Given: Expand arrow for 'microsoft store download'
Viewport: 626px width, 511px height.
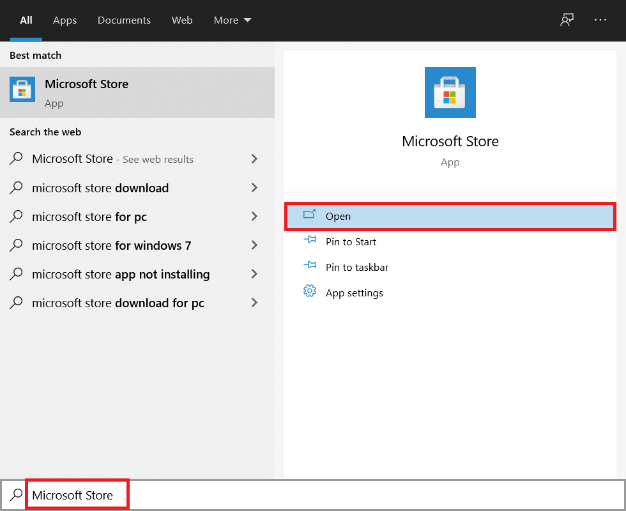Looking at the screenshot, I should pos(254,188).
